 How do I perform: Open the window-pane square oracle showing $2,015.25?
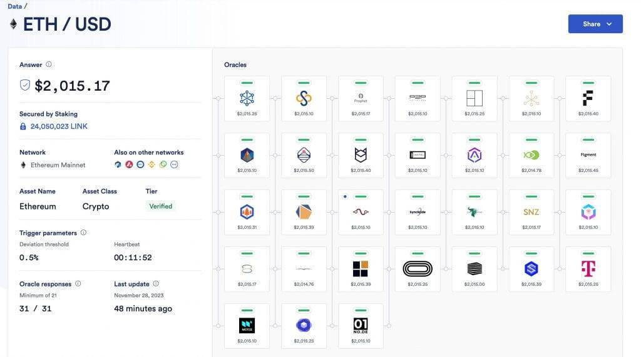click(474, 98)
